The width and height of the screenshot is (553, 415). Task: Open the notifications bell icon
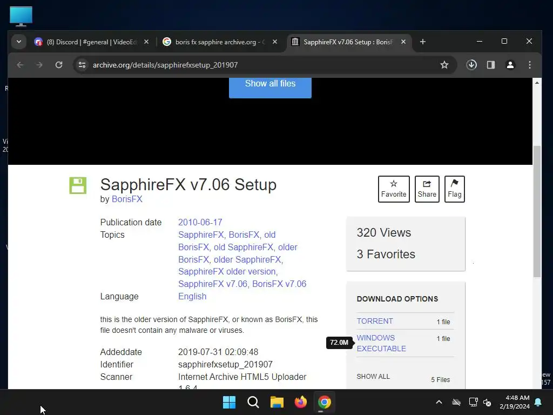[538, 402]
